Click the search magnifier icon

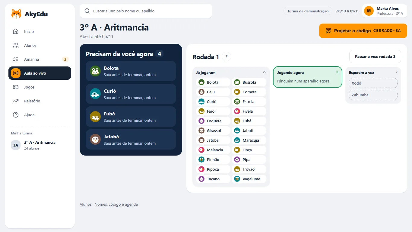click(x=87, y=11)
